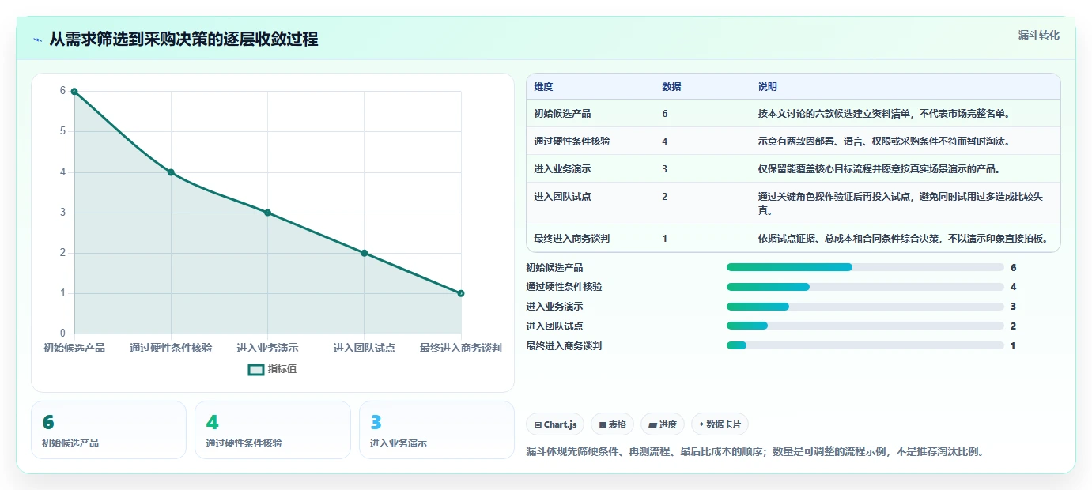Image resolution: width=1092 pixels, height=490 pixels.
Task: Open the 进入业务演示 stat card showing 3
Action: click(x=436, y=430)
